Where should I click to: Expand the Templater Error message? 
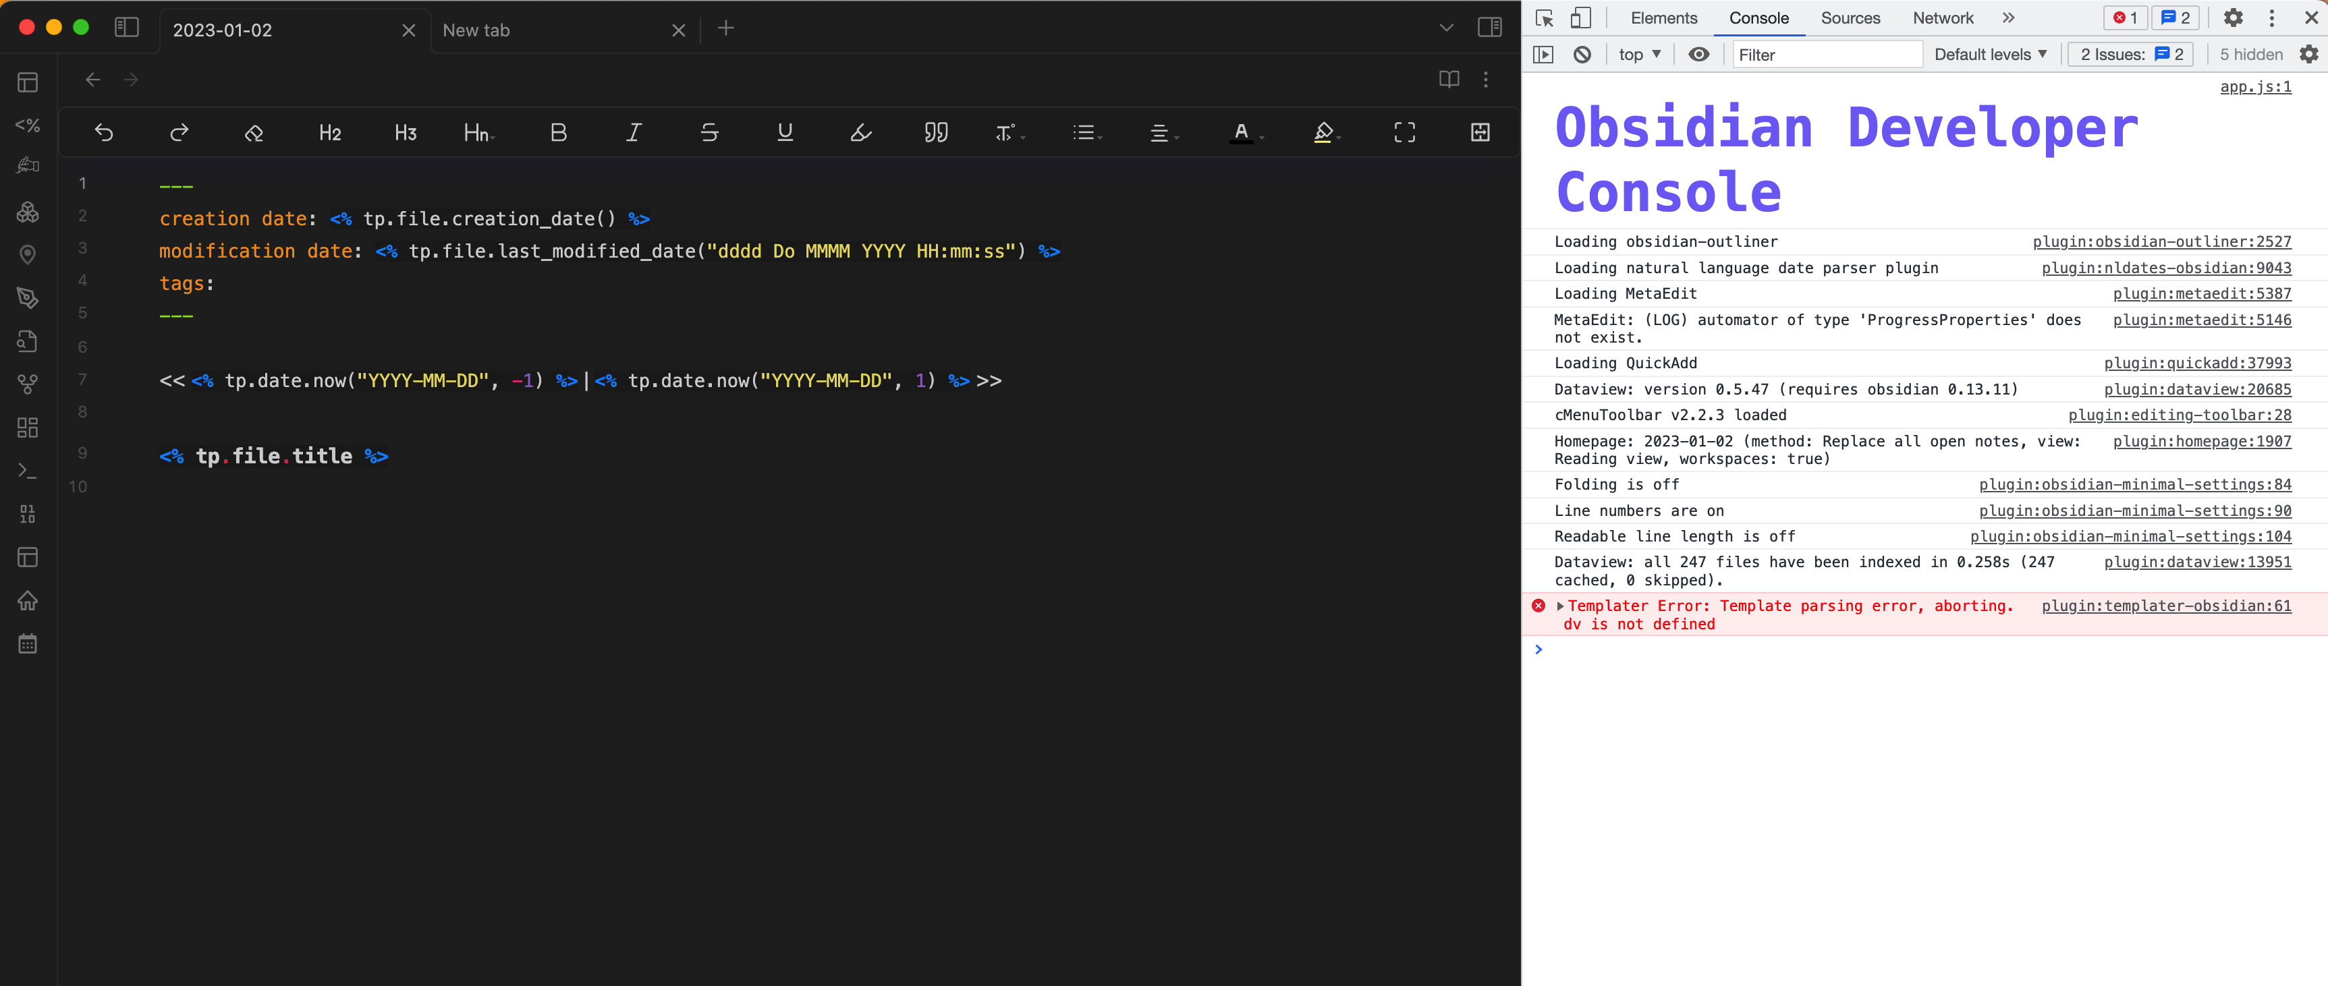[1560, 606]
